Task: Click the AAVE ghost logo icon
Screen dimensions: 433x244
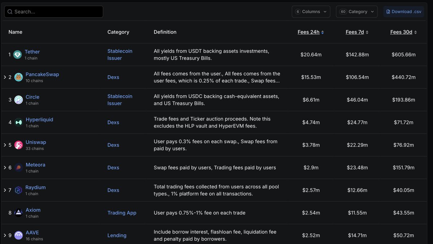Action: (18, 235)
